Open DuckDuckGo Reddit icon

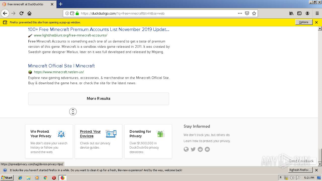point(200,149)
